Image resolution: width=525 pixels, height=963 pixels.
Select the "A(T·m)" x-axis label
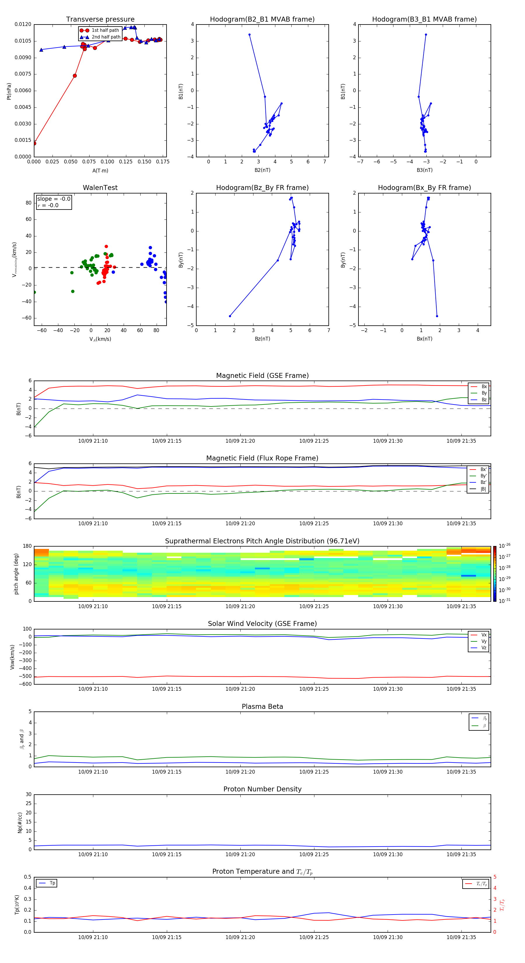click(x=100, y=171)
